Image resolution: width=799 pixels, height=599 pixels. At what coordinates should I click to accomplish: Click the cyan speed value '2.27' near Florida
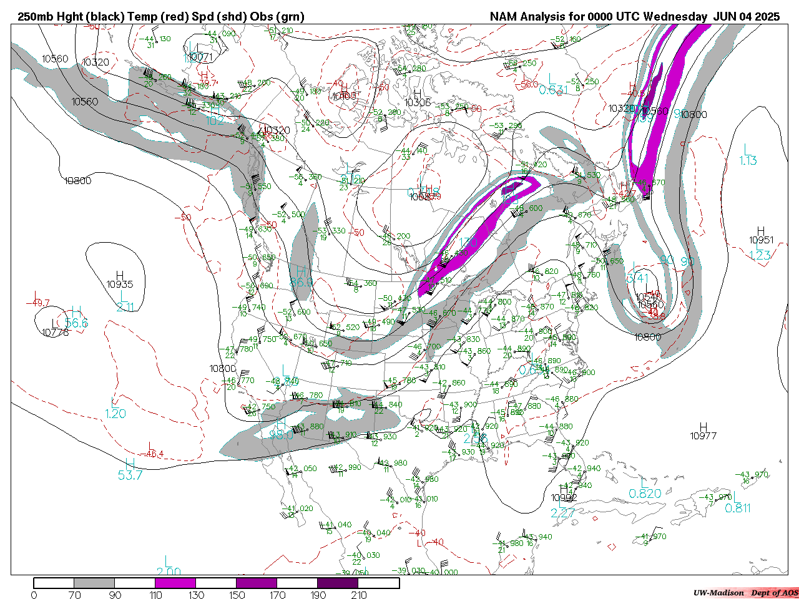point(563,514)
